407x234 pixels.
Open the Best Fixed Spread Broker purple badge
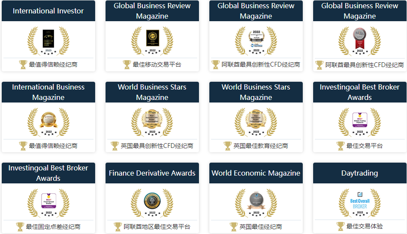coord(48,201)
